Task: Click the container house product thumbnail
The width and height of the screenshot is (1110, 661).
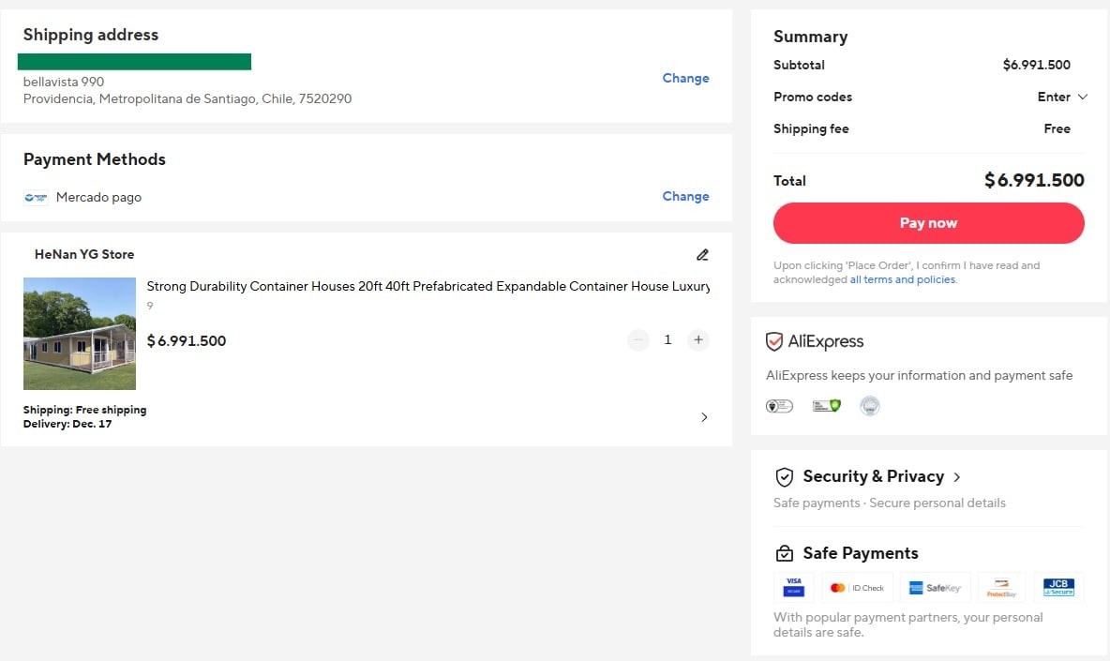Action: click(80, 334)
